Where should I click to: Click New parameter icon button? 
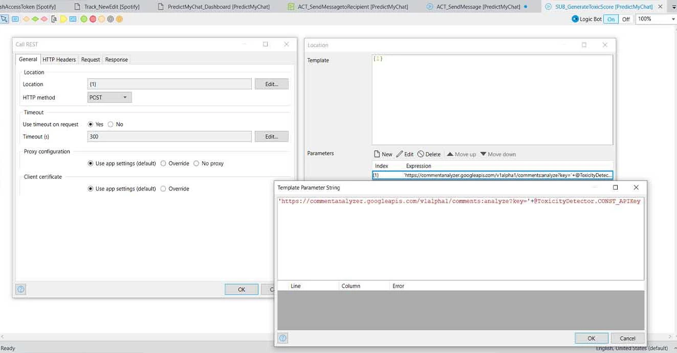point(383,154)
